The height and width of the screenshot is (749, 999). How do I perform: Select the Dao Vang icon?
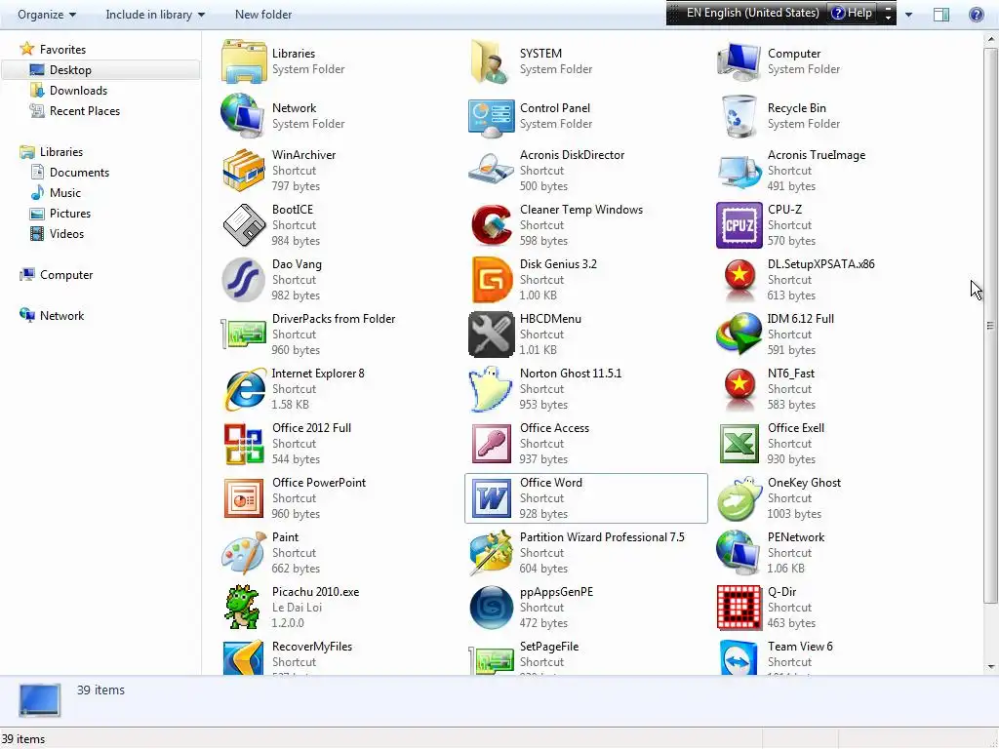pyautogui.click(x=243, y=280)
